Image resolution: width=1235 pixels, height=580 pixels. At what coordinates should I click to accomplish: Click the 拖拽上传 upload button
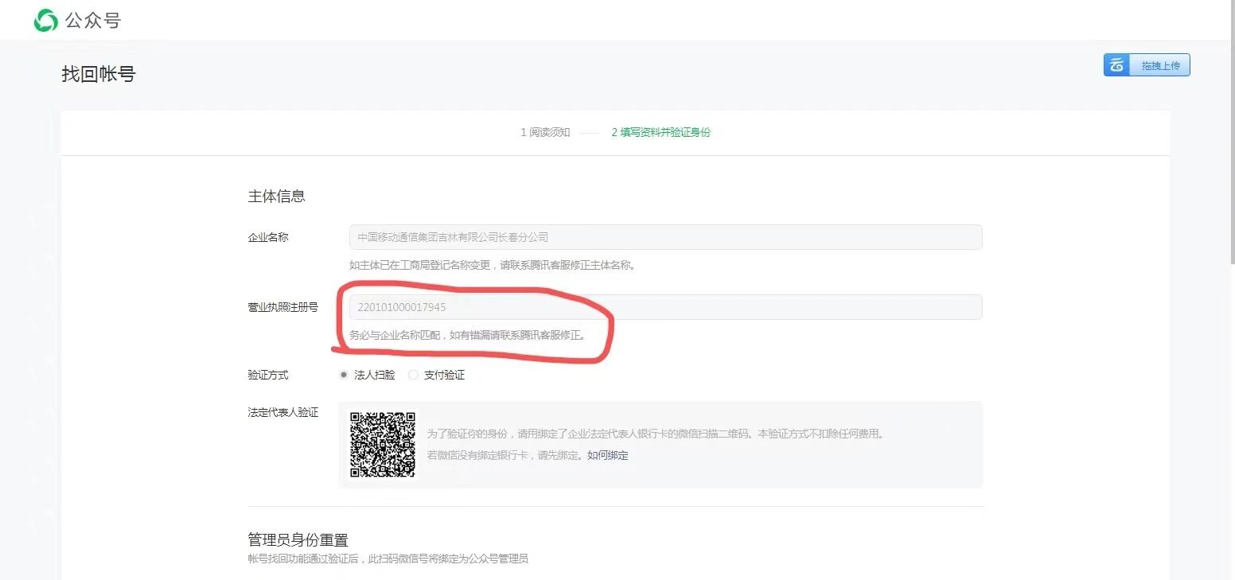(x=1147, y=65)
